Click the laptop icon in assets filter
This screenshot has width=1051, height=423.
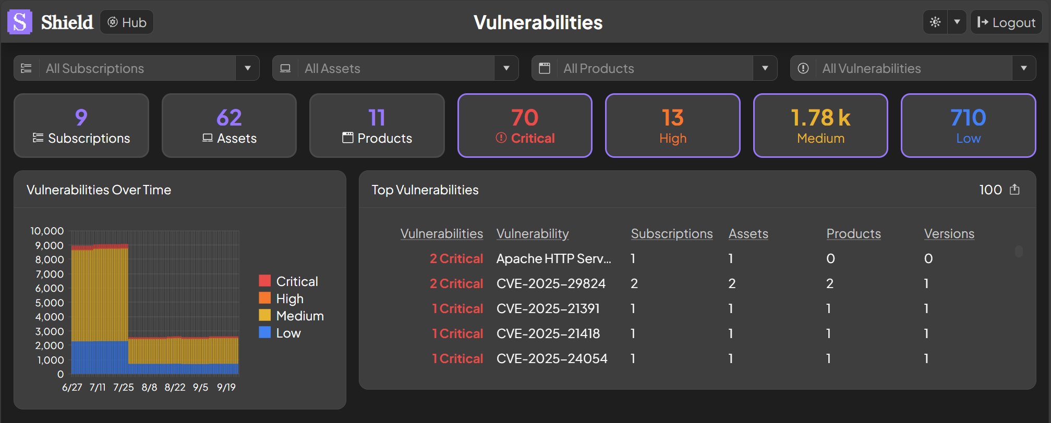(285, 68)
